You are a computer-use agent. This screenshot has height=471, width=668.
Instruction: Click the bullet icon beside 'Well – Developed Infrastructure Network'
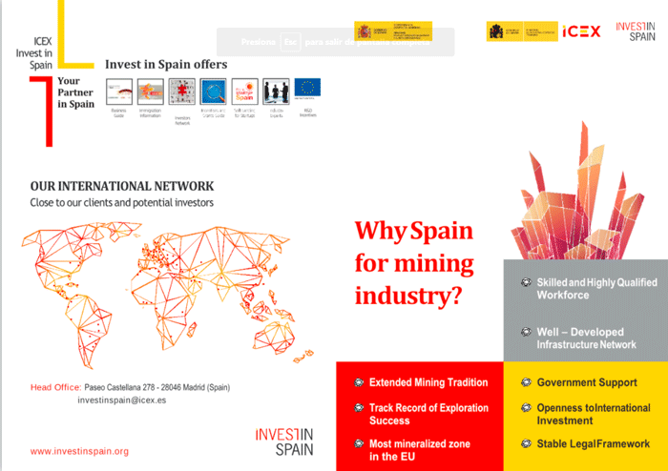pyautogui.click(x=527, y=332)
